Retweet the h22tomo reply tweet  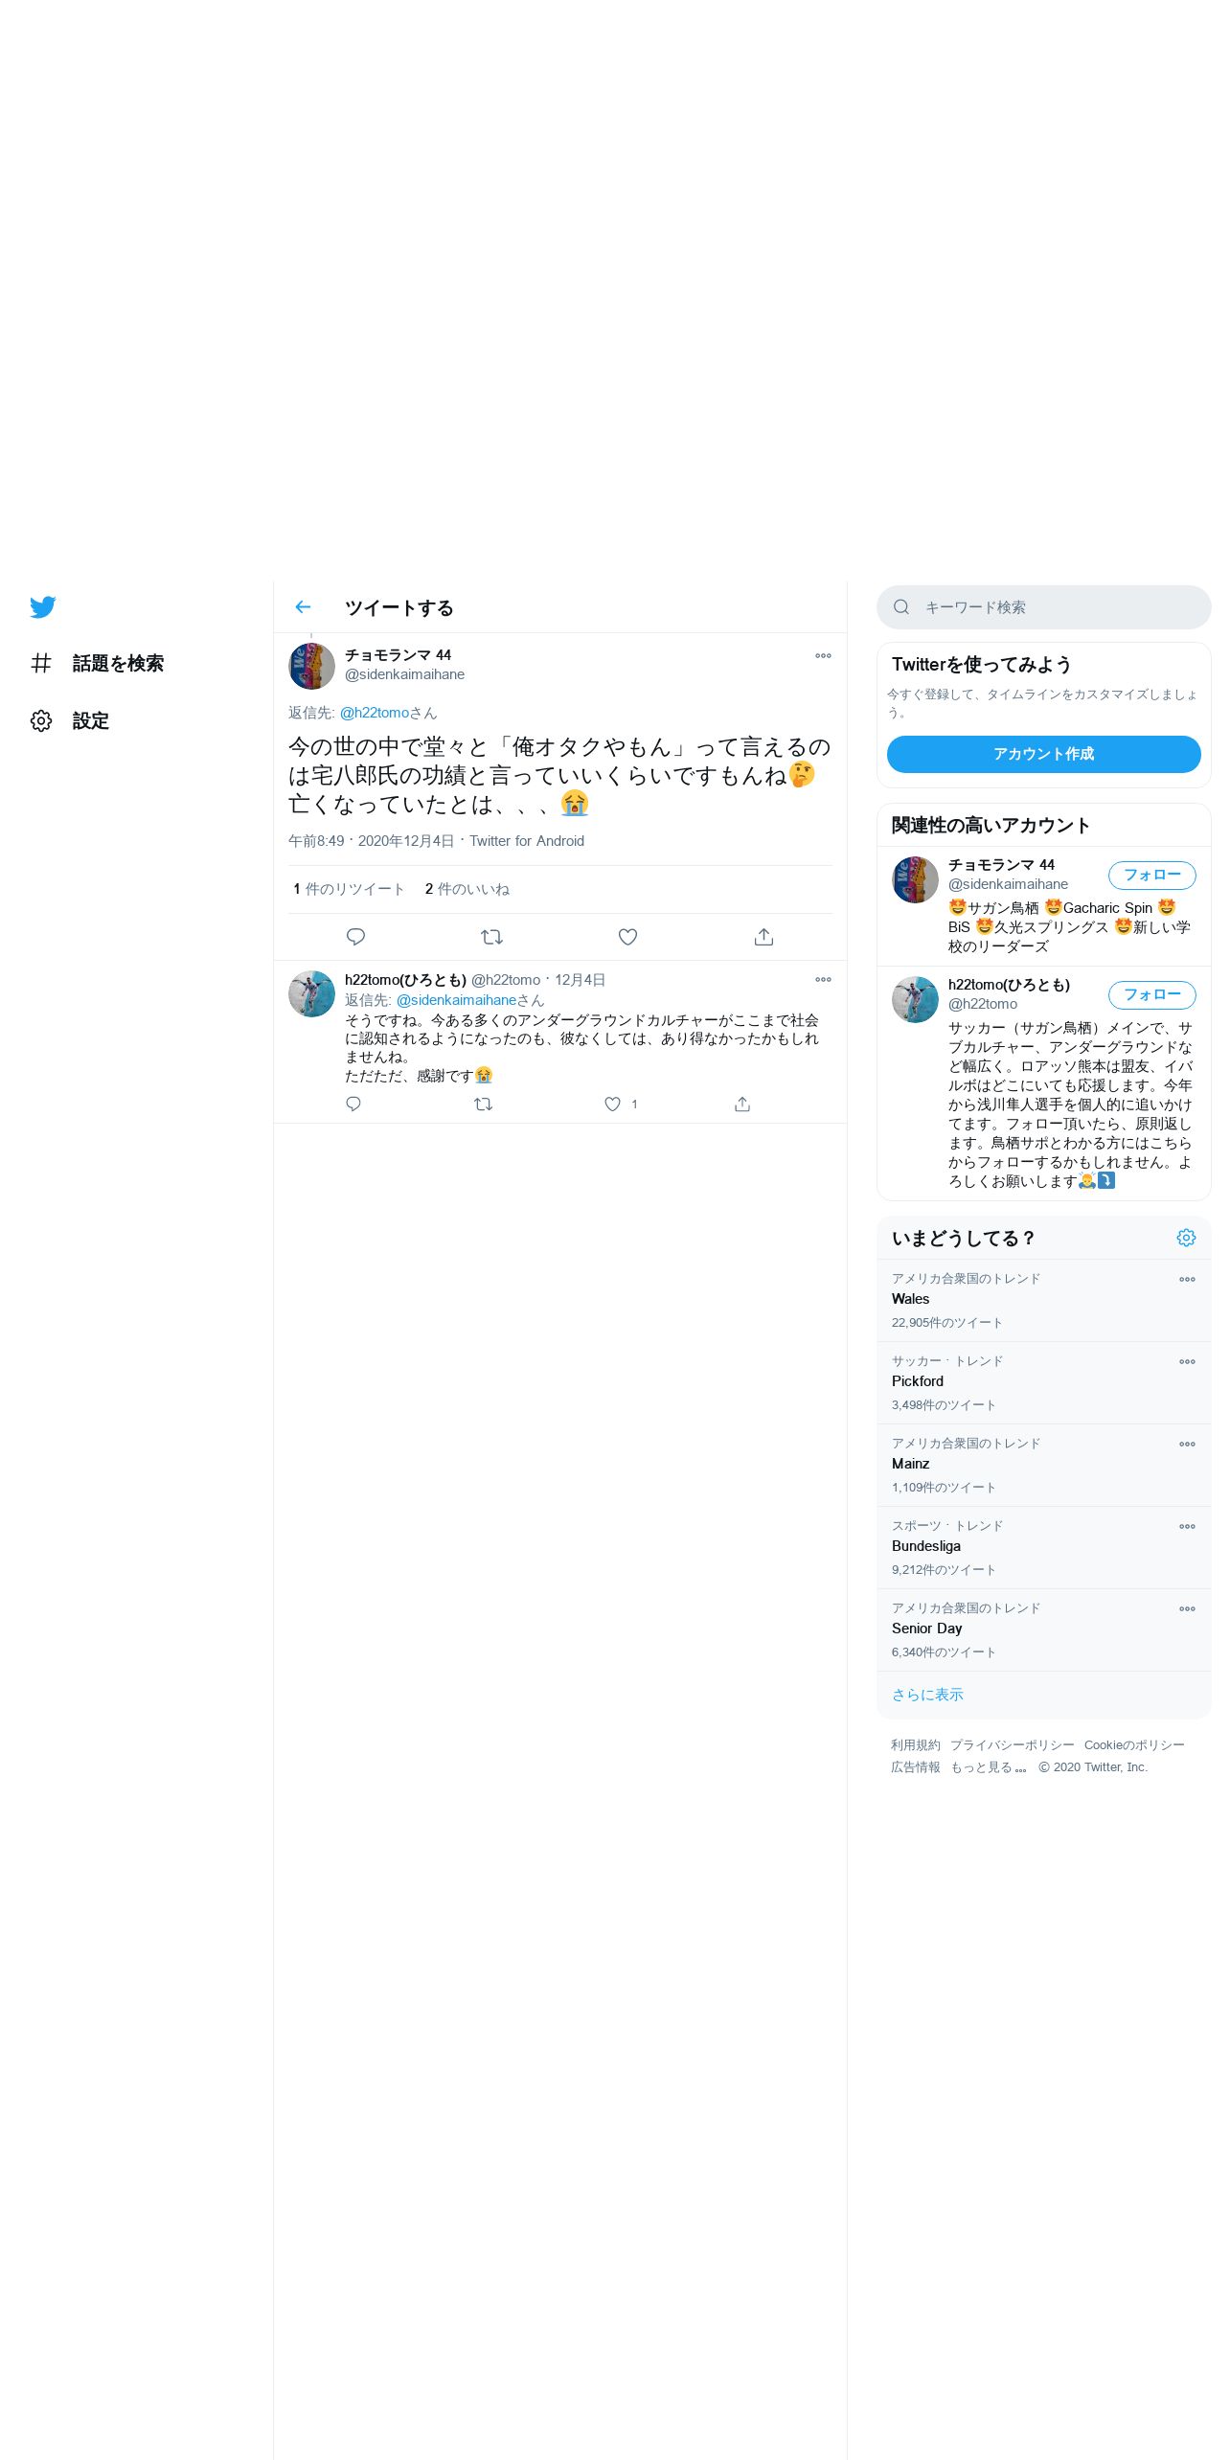483,1105
